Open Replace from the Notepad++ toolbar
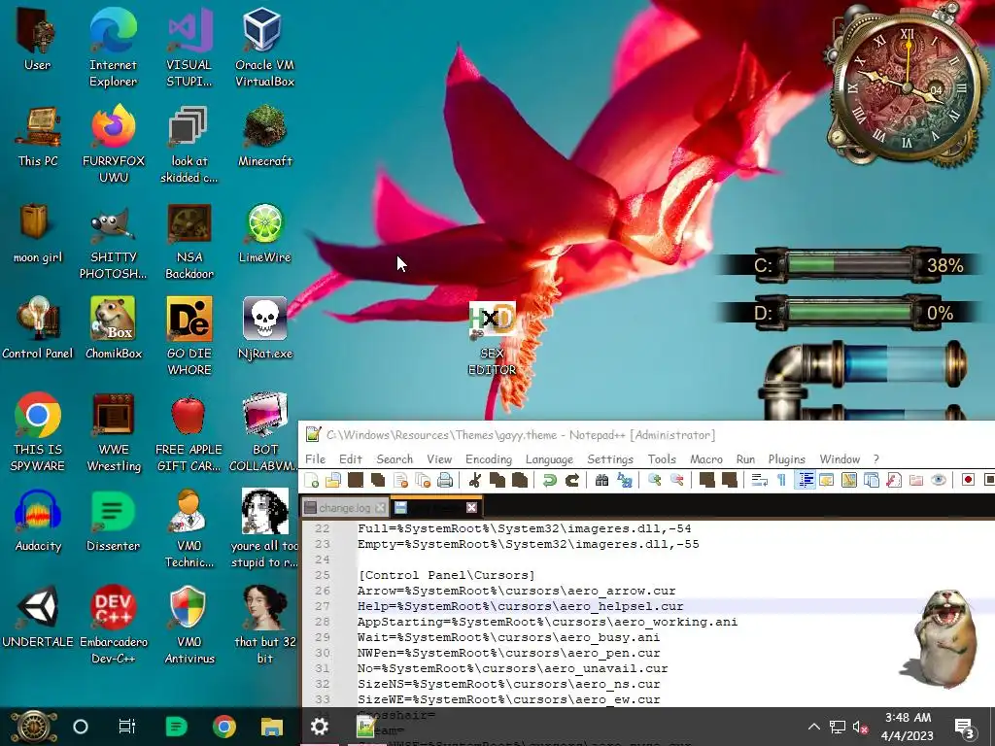995x746 pixels. [625, 480]
